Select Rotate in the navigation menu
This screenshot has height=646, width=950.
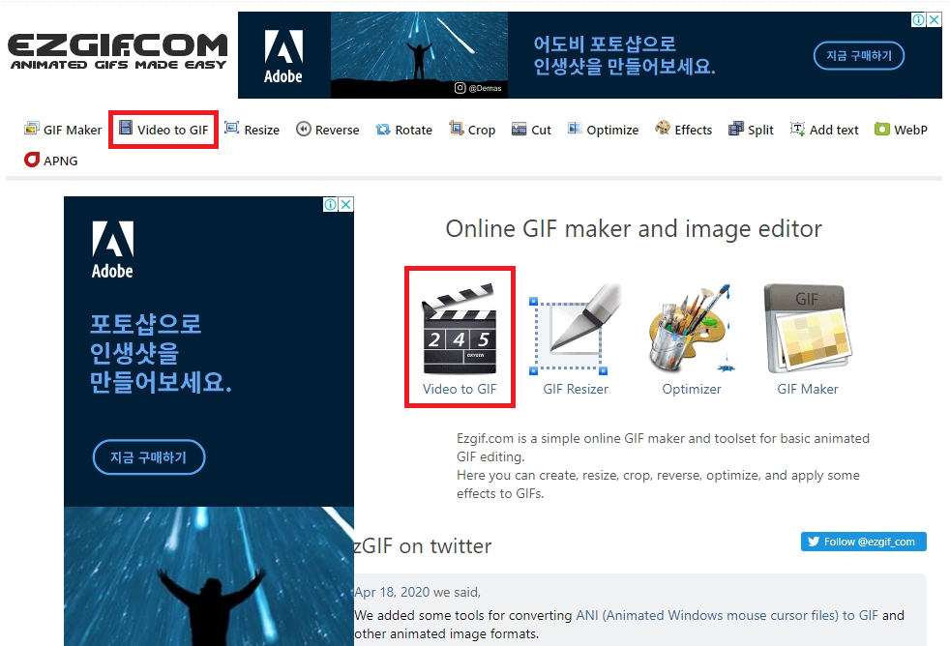(x=404, y=130)
